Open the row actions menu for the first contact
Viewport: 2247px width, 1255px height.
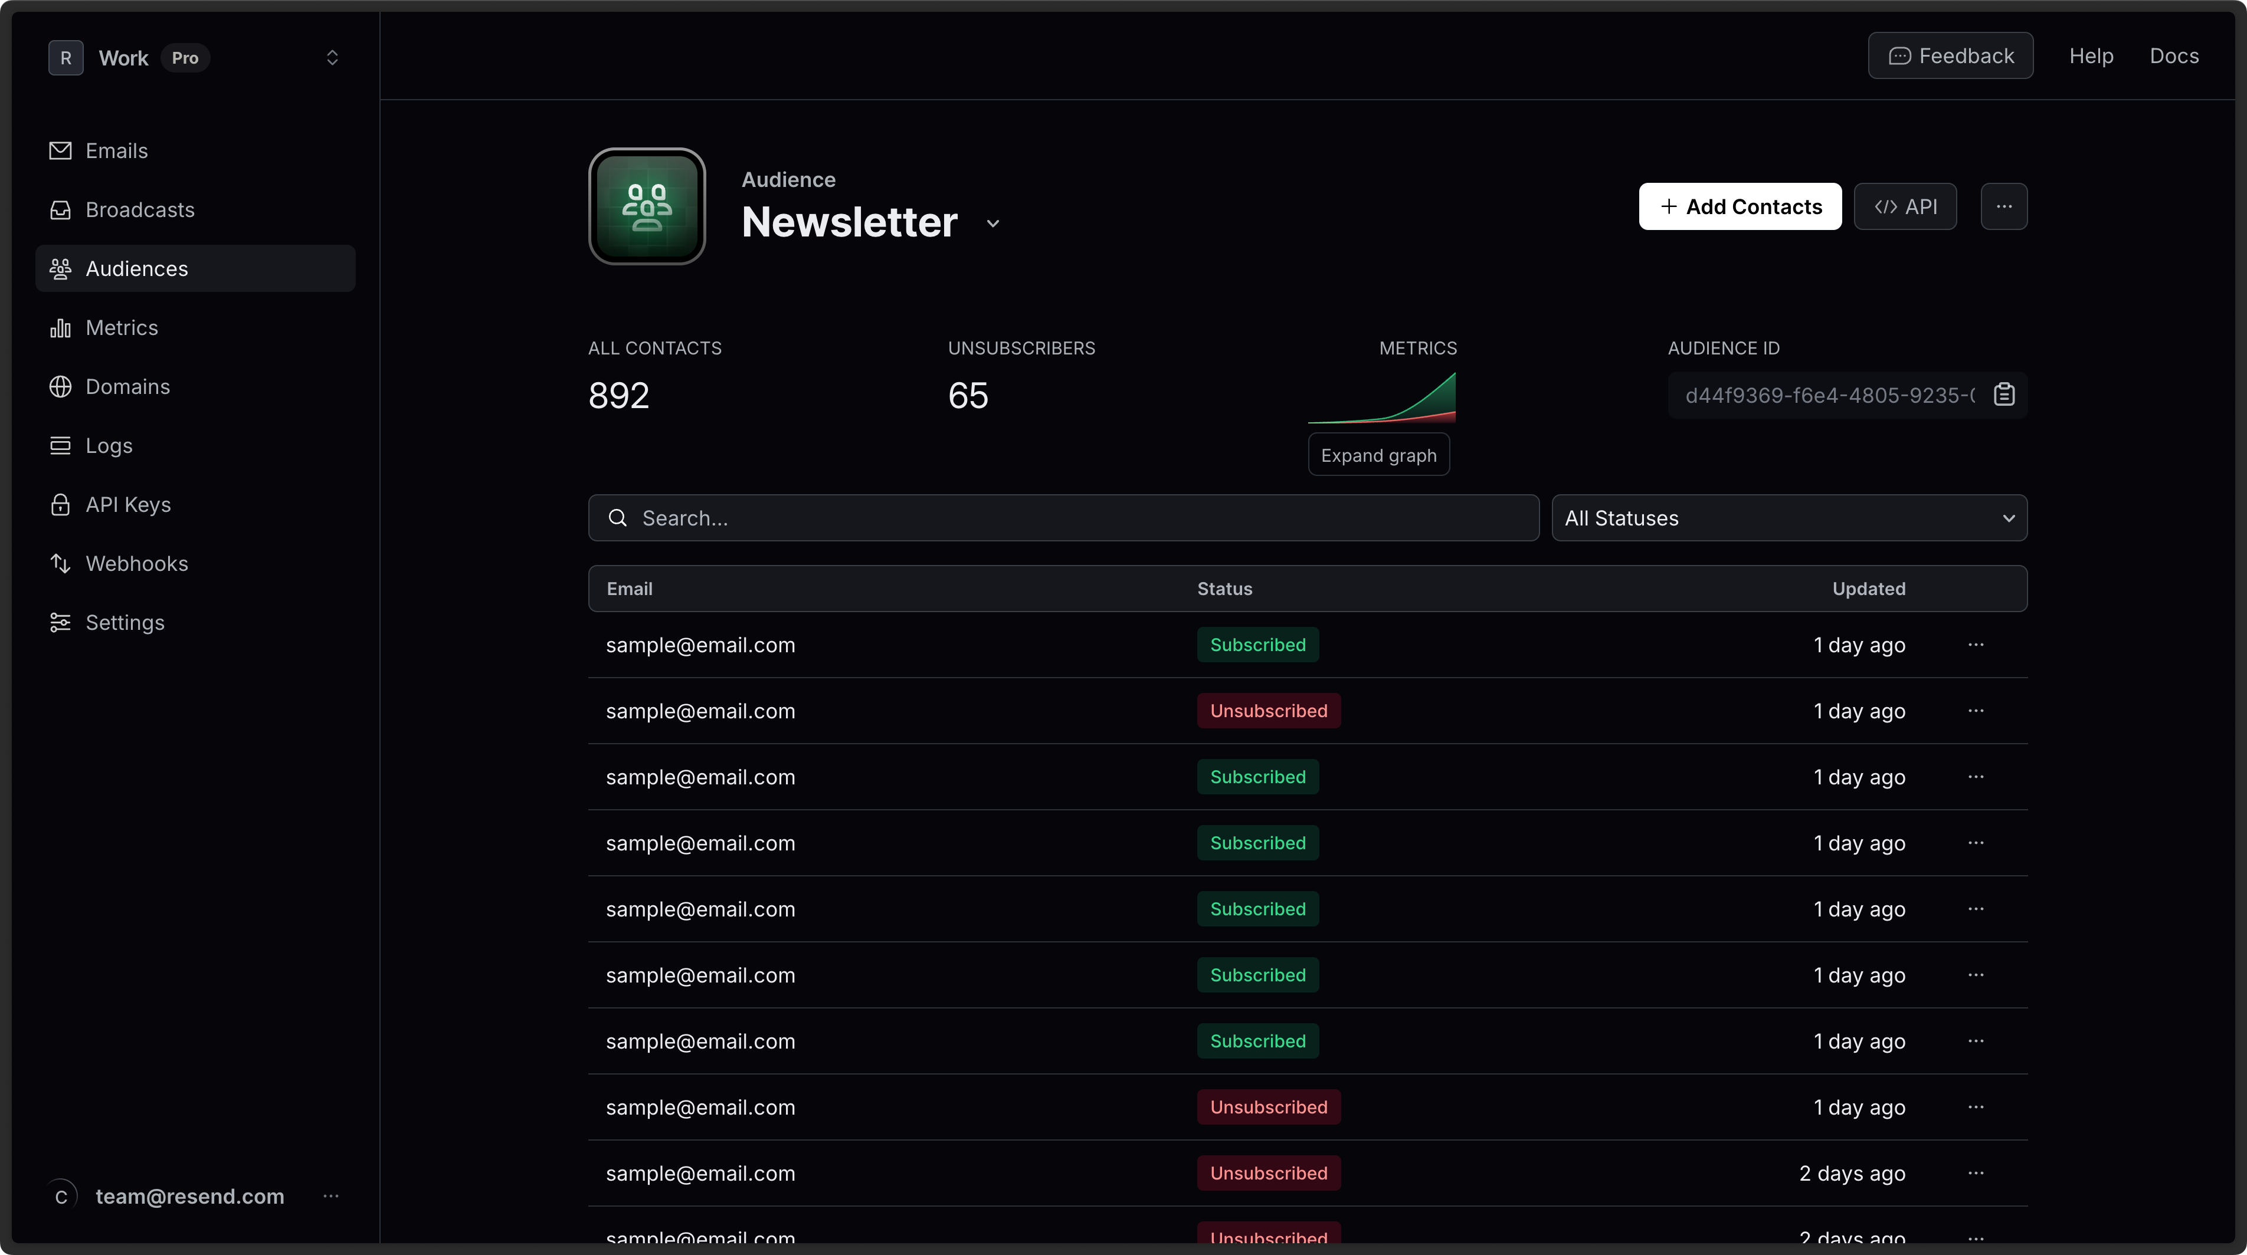1976,645
